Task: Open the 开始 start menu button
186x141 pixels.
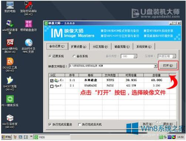Action: point(6,137)
